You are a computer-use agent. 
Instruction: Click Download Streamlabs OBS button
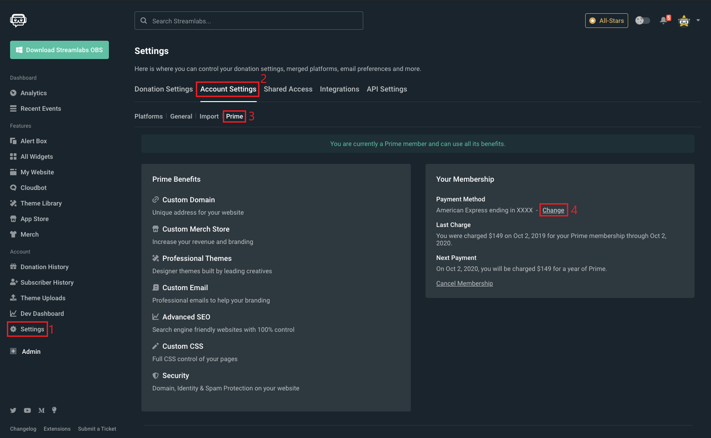(x=59, y=50)
